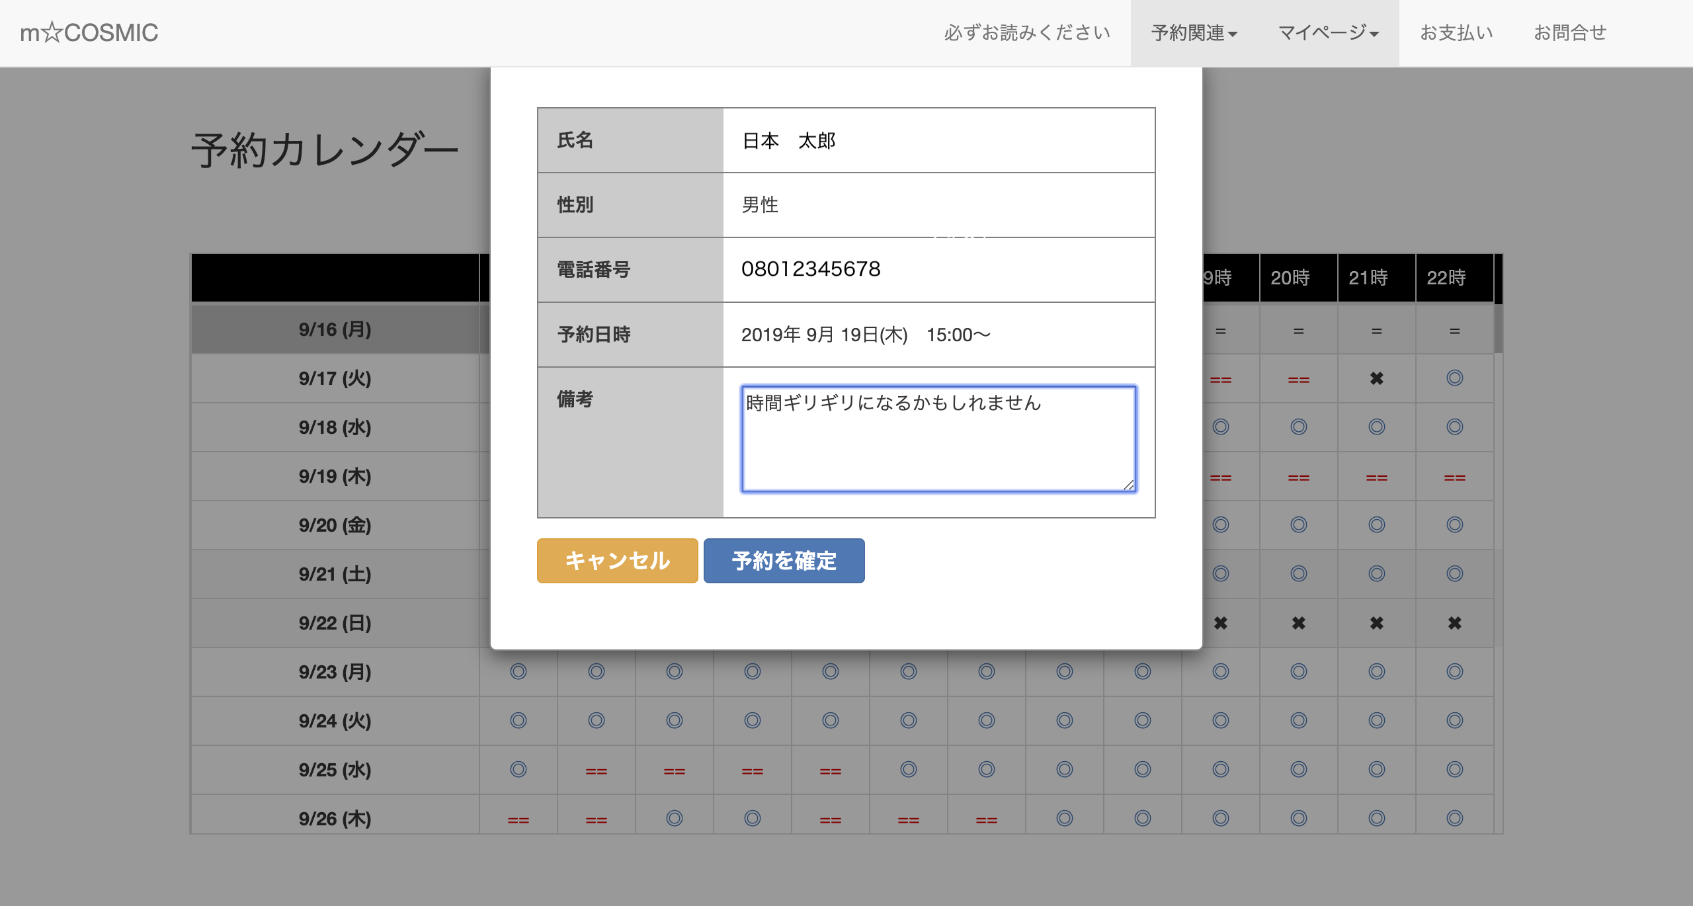
Task: Select circle for 9/21 at 22時
Action: click(1454, 574)
